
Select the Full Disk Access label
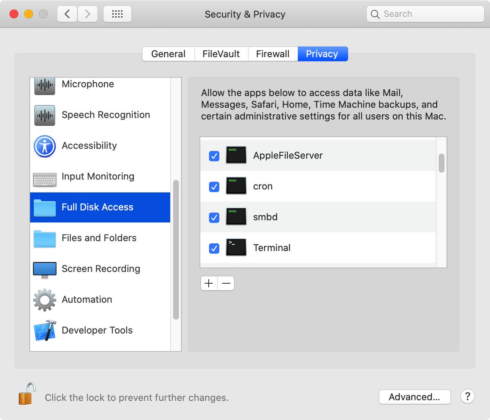[x=98, y=207]
